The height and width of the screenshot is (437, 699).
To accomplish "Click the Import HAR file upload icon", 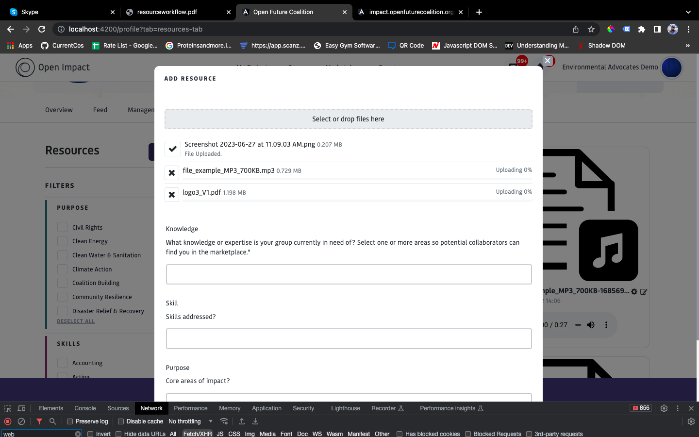I will pos(241,421).
